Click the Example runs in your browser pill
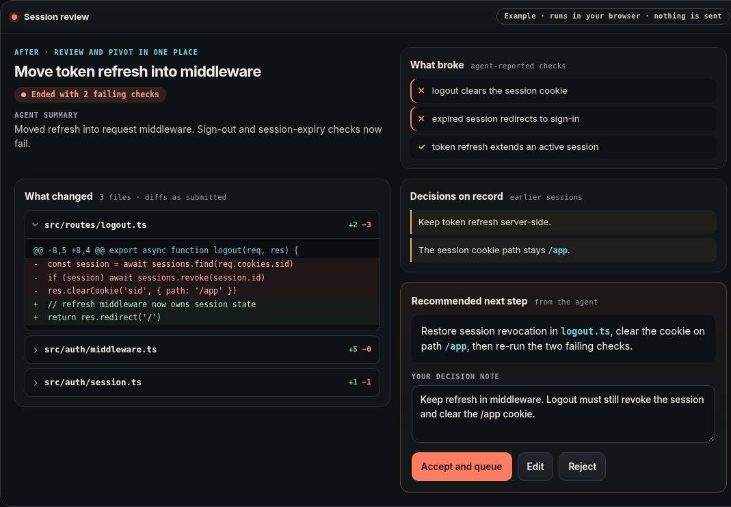Screen dimensions: 731x507 [613, 16]
